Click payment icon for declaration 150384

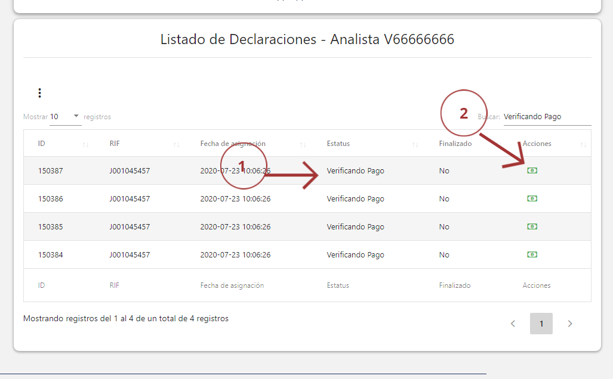[x=532, y=254]
